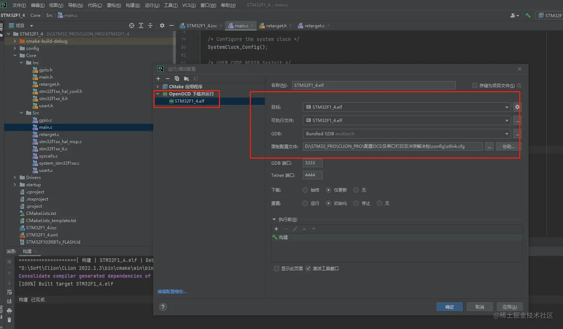
Task: Print the build output
Action: (9, 311)
